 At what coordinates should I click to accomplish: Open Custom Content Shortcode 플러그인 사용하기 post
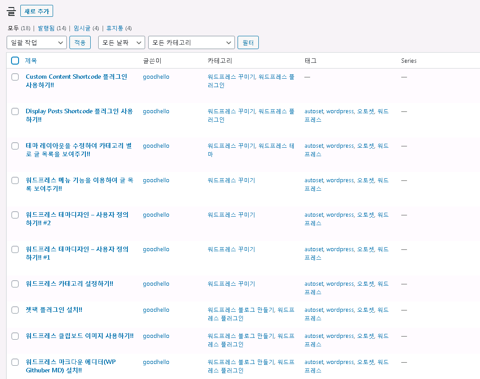click(76, 81)
